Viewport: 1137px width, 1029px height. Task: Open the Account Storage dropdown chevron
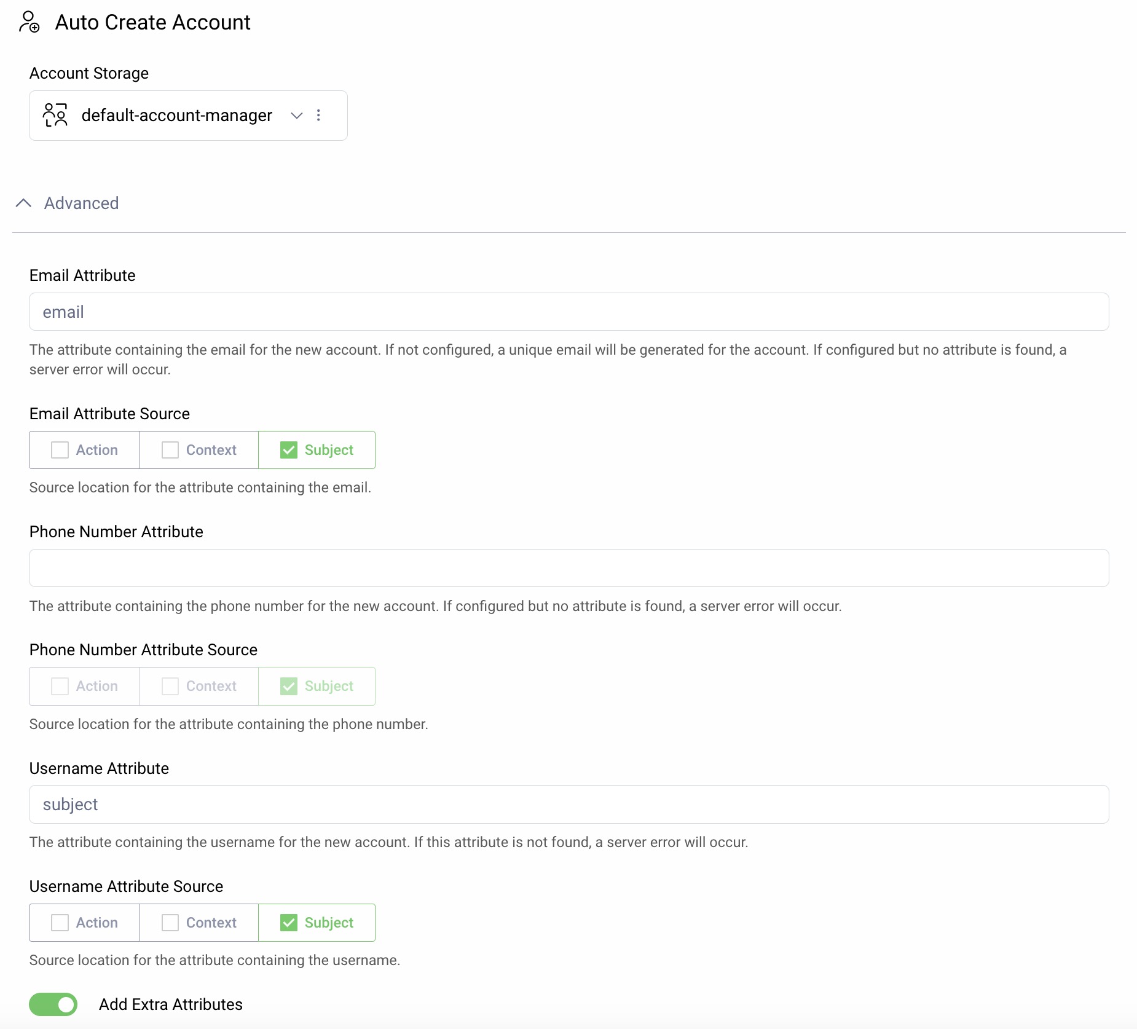click(297, 116)
